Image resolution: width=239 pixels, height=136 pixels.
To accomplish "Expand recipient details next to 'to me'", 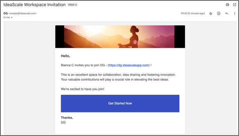I will (x=11, y=17).
